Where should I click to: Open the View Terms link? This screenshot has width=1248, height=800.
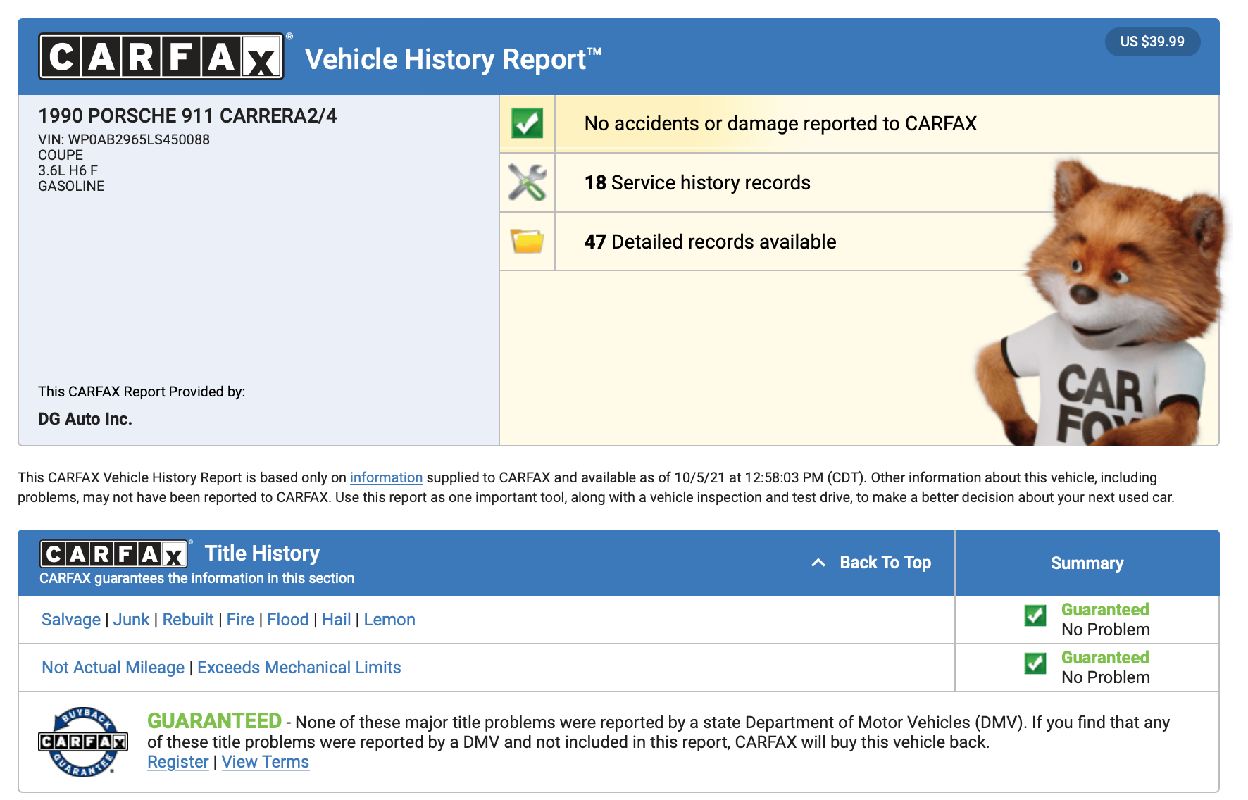pos(265,762)
